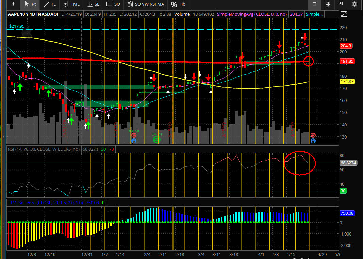
Task: Click the chart scale icon above price axis
Action: pos(344,14)
